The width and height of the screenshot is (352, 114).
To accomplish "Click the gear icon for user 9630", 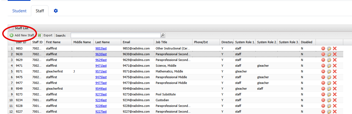I will (x=329, y=54).
